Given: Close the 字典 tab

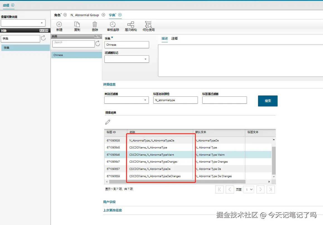Looking at the screenshot, I should 120,15.
